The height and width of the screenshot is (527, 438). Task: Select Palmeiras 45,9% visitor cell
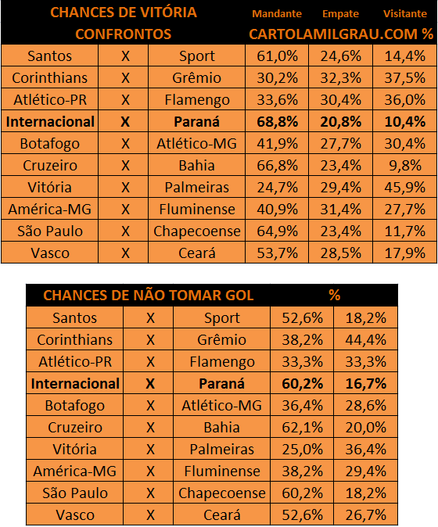[x=404, y=187]
